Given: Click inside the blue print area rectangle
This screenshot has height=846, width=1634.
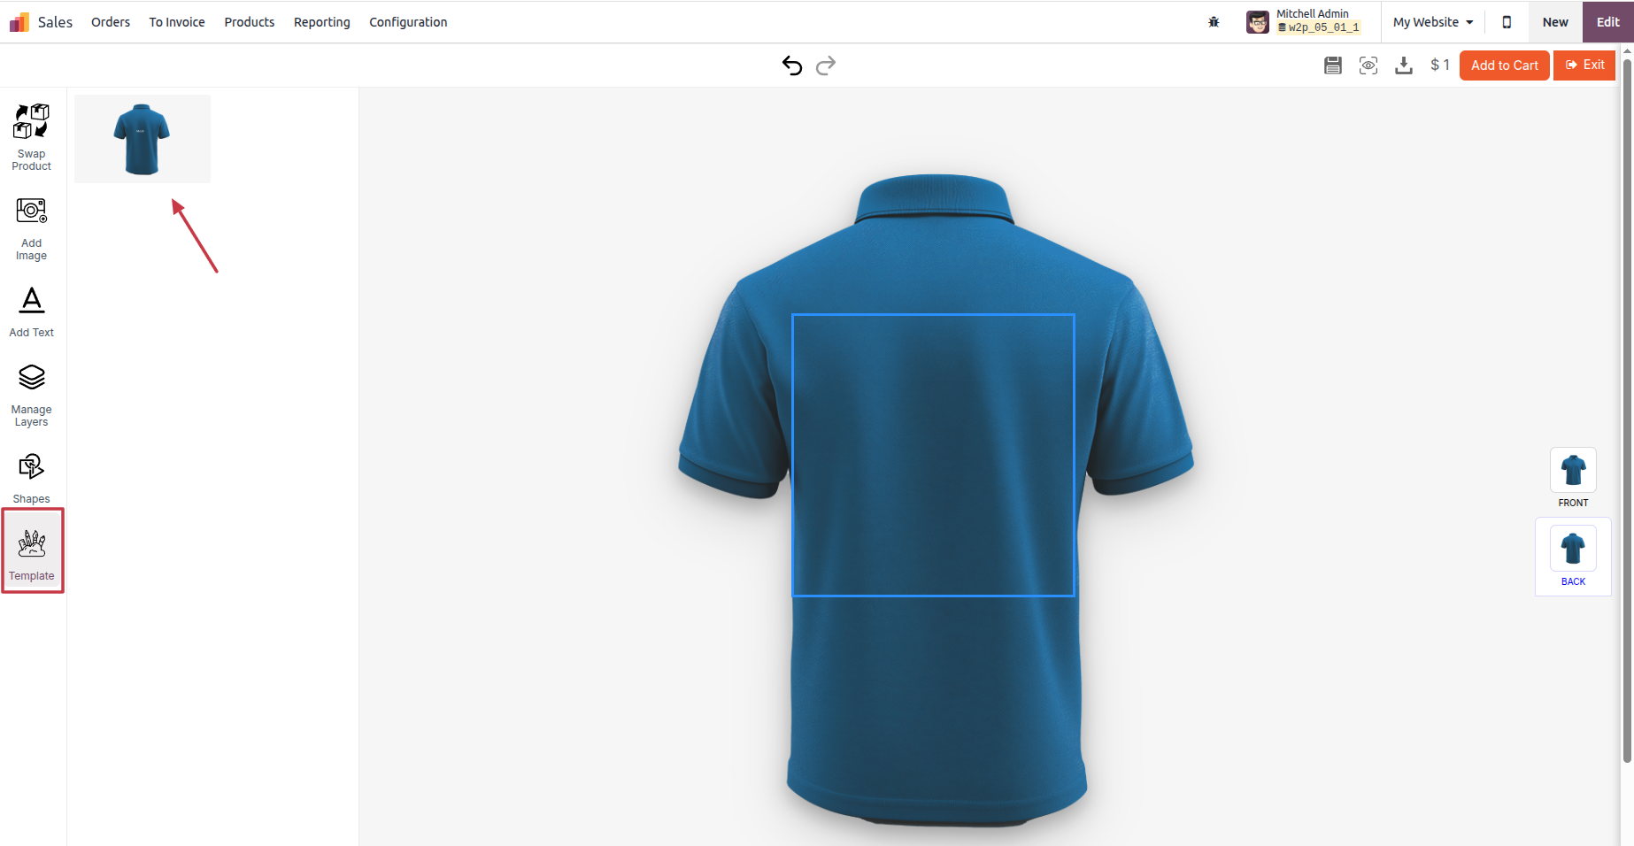Looking at the screenshot, I should 933,455.
